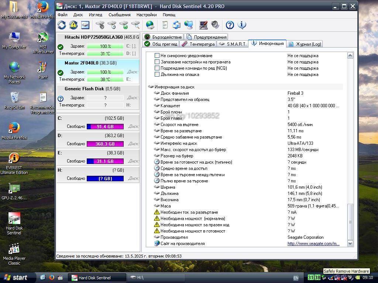Image resolution: width=378 pixels, height=283 pixels.
Task: Click the globe over hard drive toolbar icon
Action: point(150,25)
